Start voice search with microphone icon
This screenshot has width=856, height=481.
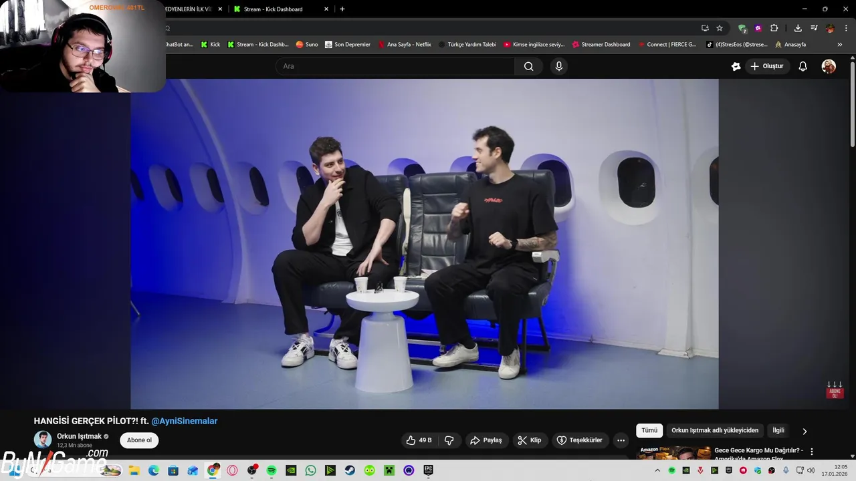tap(559, 66)
